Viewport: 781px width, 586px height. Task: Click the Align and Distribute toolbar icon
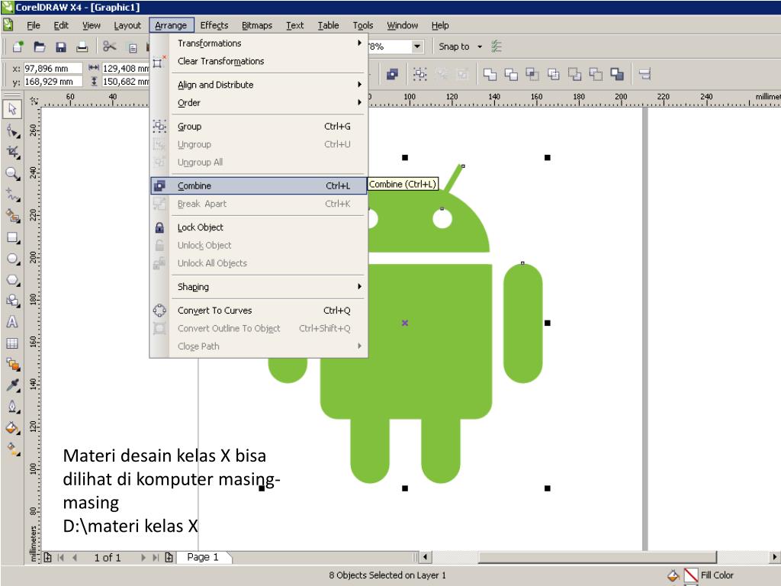(x=645, y=74)
